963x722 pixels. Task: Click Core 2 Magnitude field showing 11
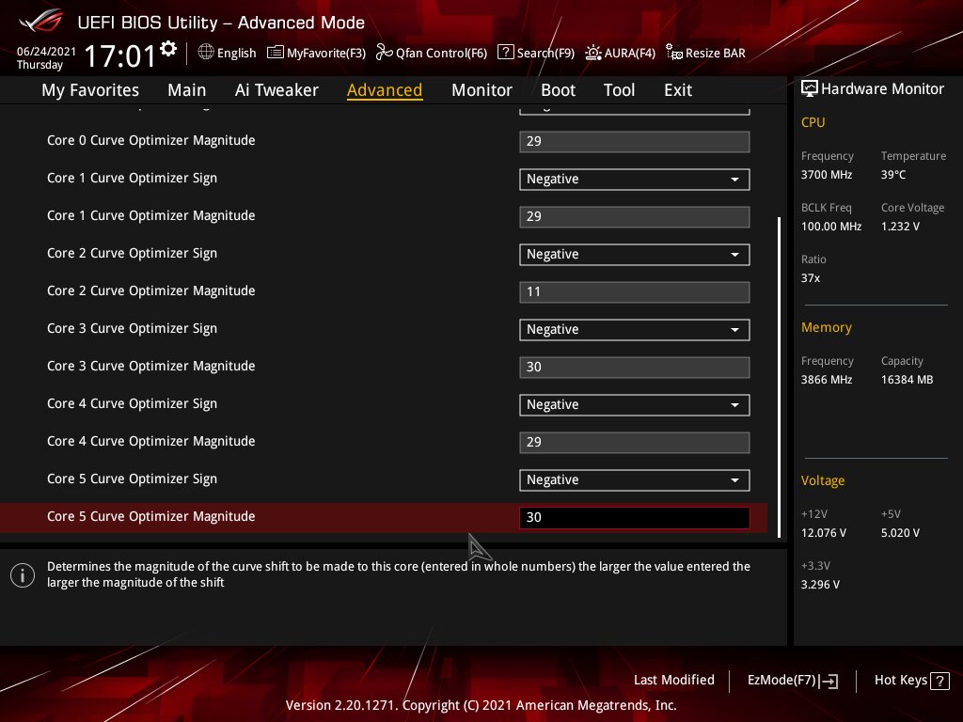coord(635,292)
